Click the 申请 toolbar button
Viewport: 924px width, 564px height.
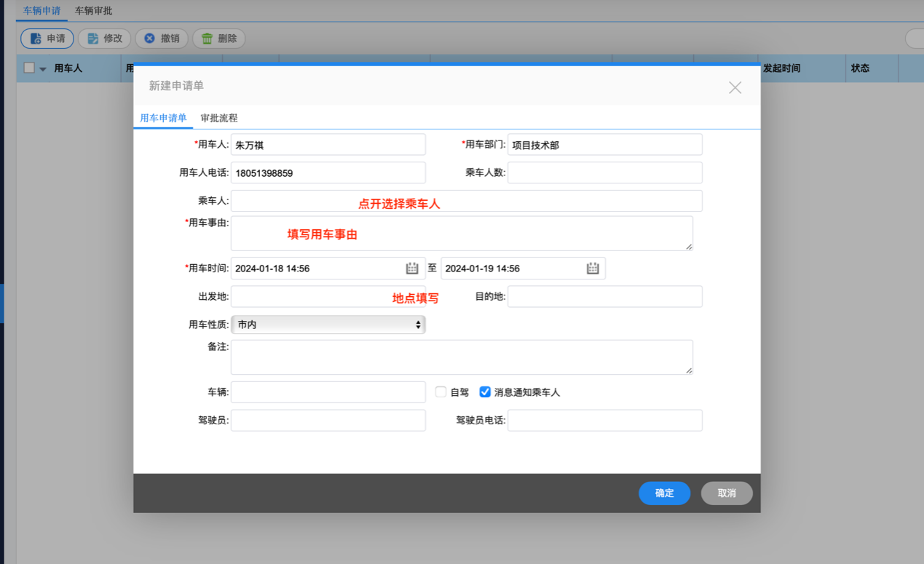(x=47, y=39)
